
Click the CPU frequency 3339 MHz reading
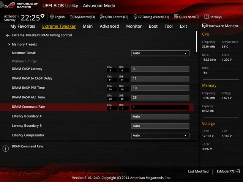[208, 47]
